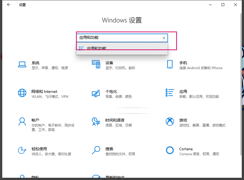Click the 手机 category title
This screenshot has width=244, height=180.
point(183,63)
